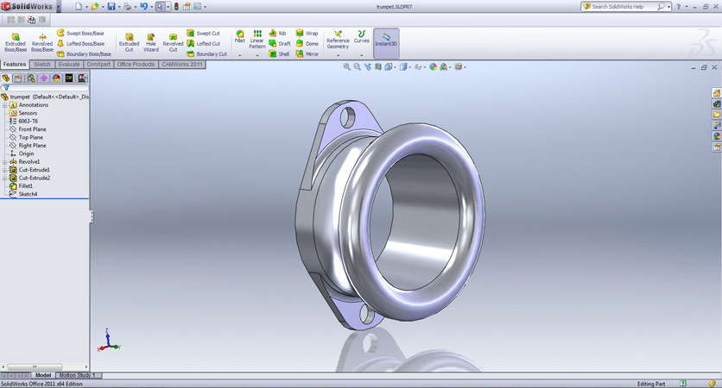Toggle the Rebuild traffic light icon
This screenshot has width=722, height=388.
(x=176, y=7)
